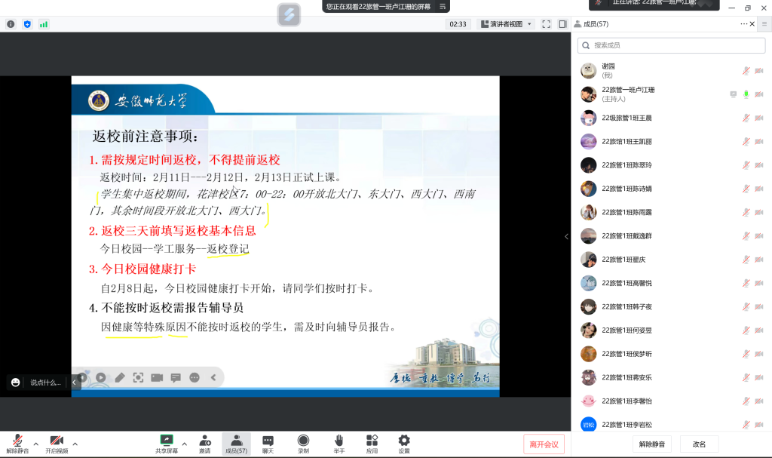Image resolution: width=772 pixels, height=458 pixels.
Task: Expand audio options arrow beside microphone
Action: point(35,444)
